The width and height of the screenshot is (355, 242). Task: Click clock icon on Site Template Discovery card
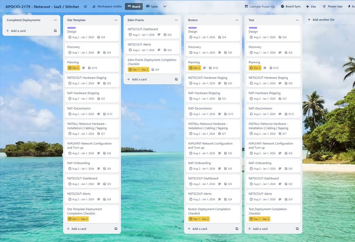(x=70, y=53)
